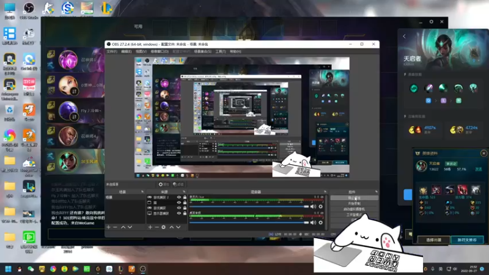
Task: Click the 选择出装 button in hero info
Action: 434,240
